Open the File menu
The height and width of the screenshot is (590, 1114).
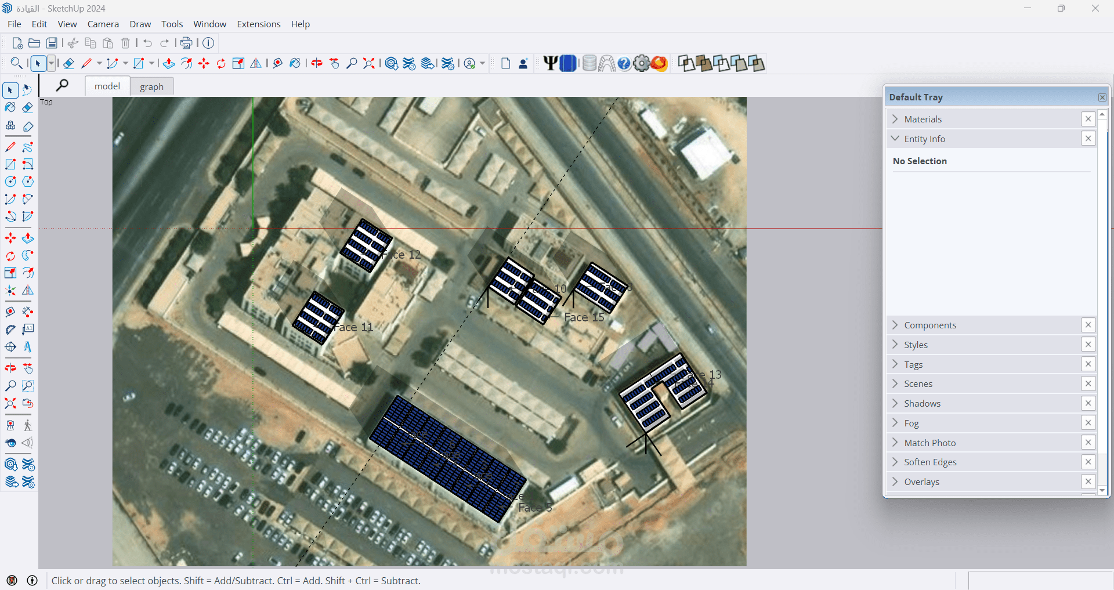(15, 24)
